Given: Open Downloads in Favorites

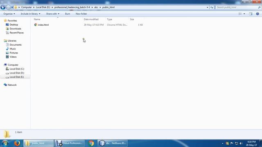Looking at the screenshot, I should (x=16, y=29).
